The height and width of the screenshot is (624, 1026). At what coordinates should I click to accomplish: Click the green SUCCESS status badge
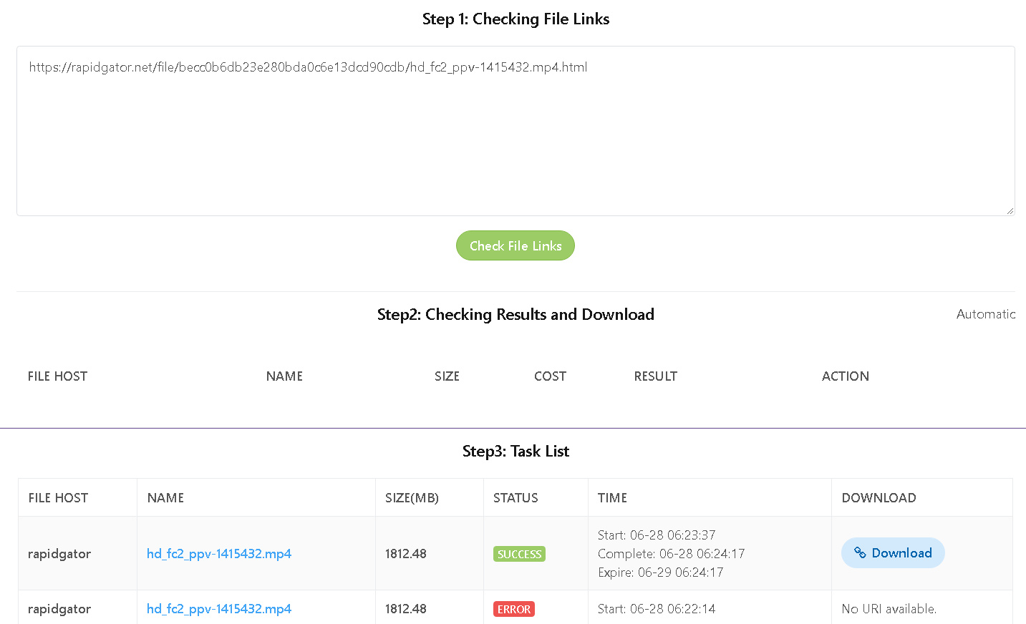click(519, 554)
